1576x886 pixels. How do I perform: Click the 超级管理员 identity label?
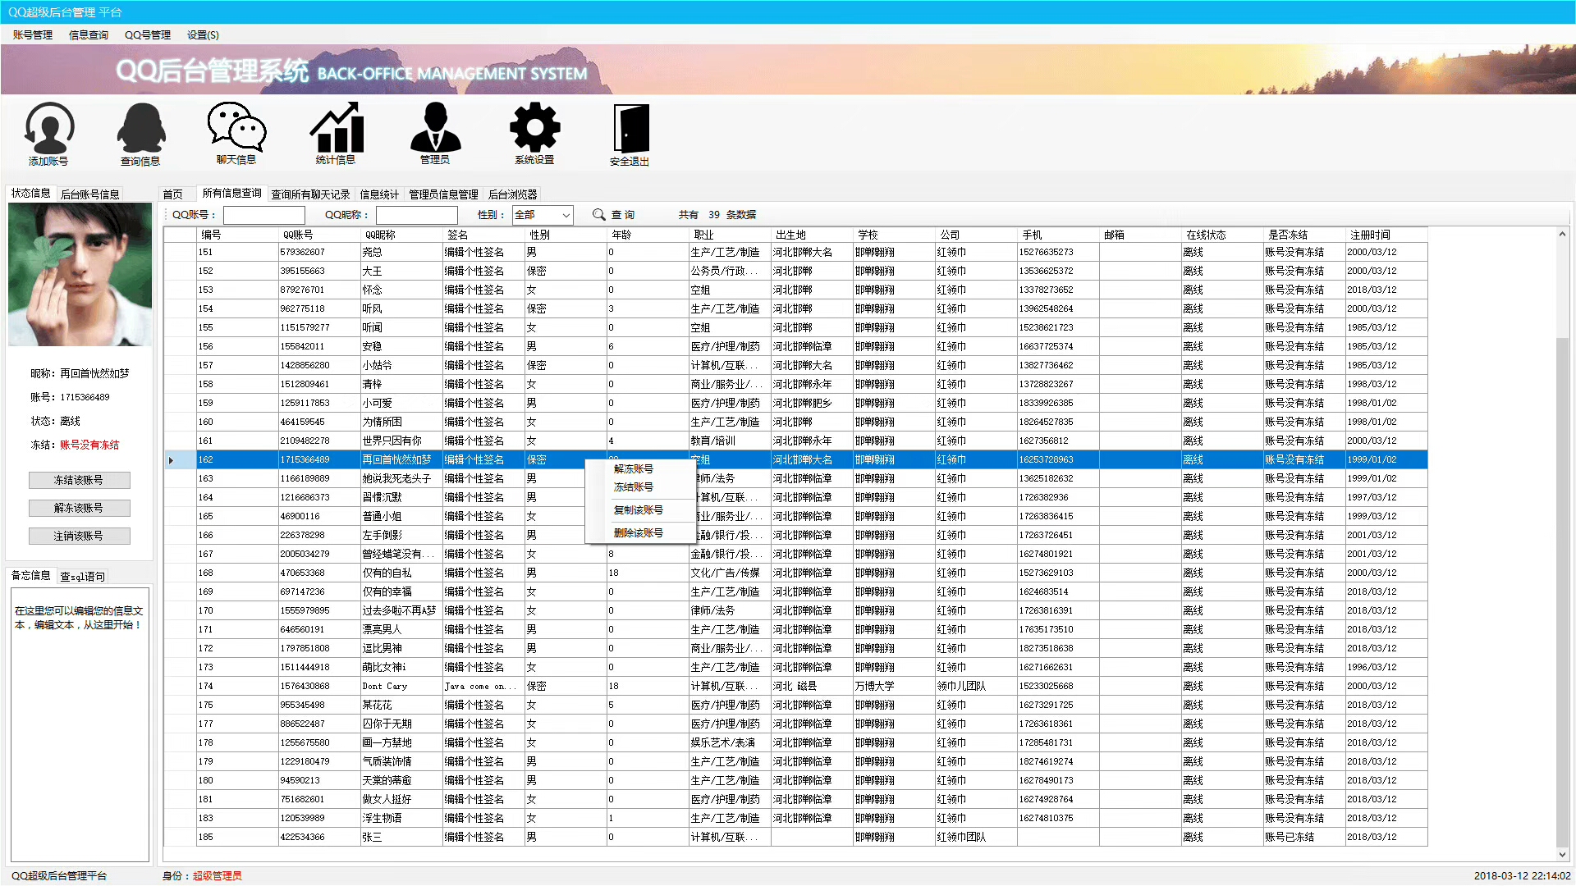(x=218, y=876)
